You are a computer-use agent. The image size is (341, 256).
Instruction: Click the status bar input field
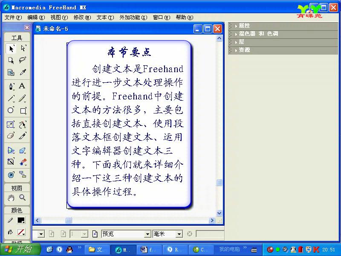point(210,234)
